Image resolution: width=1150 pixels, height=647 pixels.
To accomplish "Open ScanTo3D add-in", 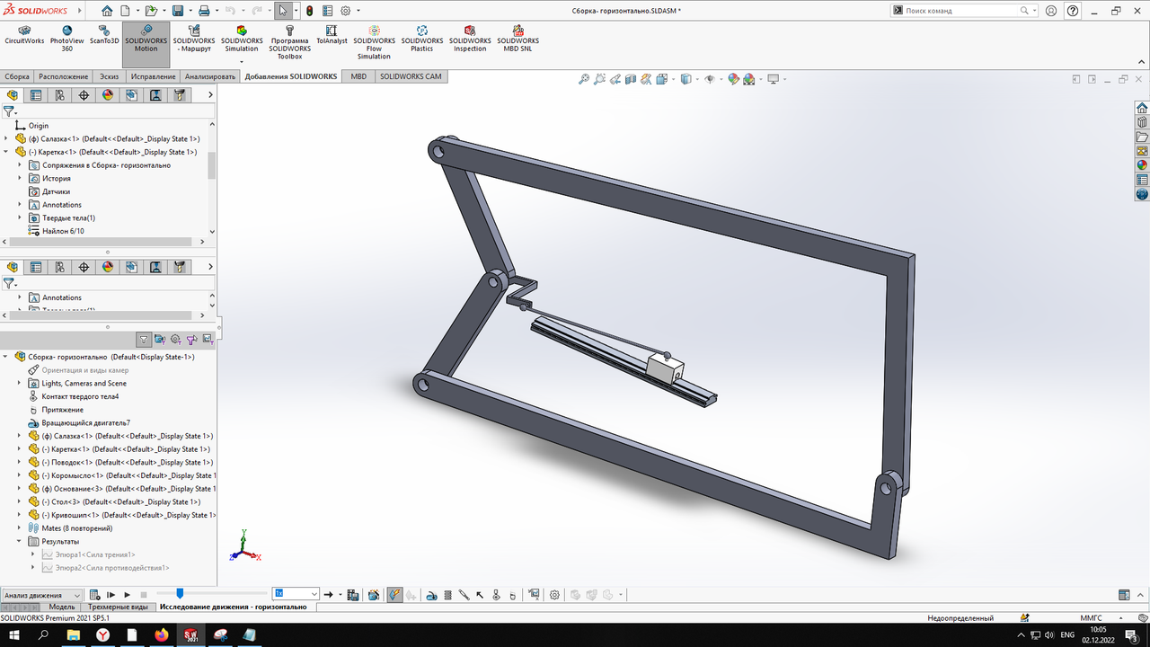I will [104, 36].
